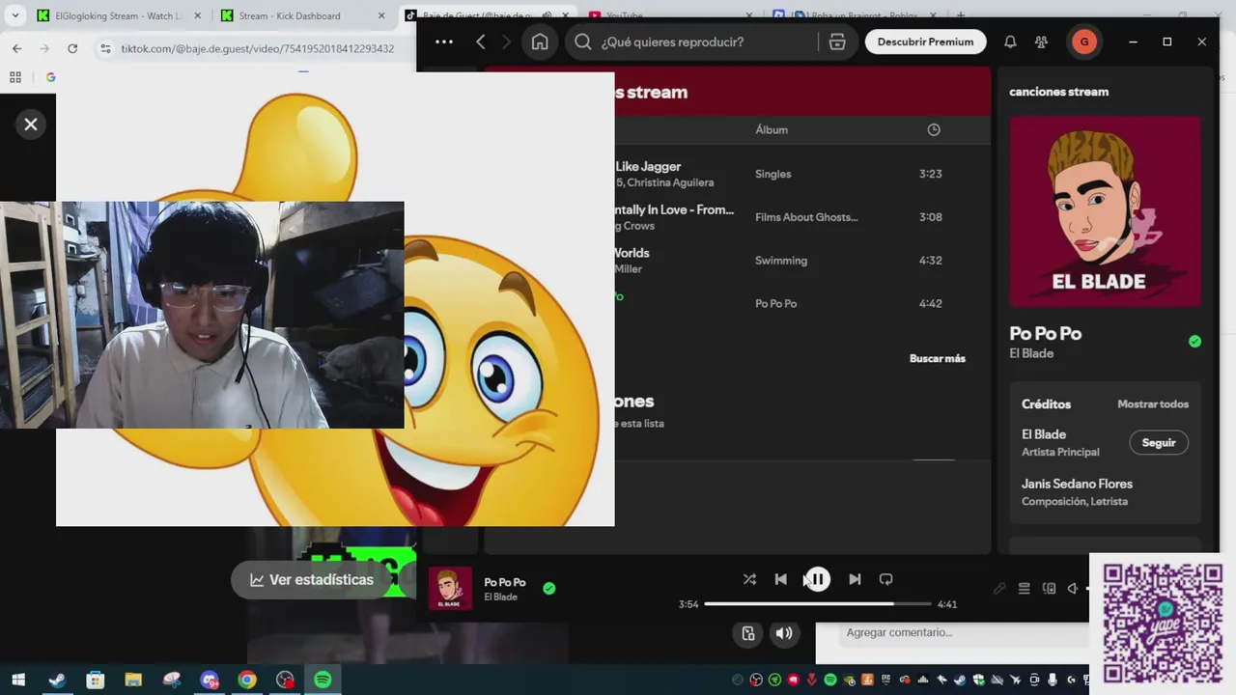Open Chrome apps grid in bookmarks bar
Screen dimensions: 1236x695
pos(15,77)
